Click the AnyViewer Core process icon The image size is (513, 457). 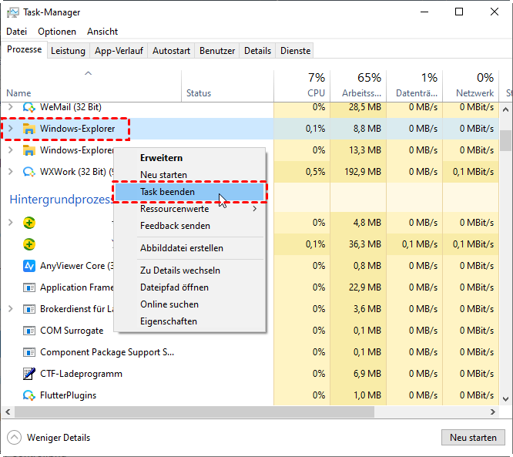point(28,266)
